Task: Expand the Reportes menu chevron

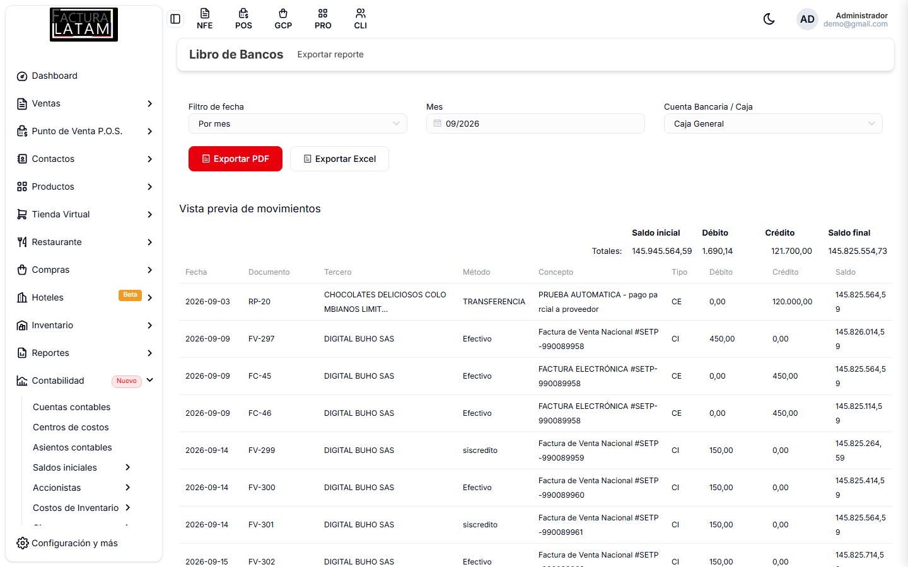Action: pos(150,353)
